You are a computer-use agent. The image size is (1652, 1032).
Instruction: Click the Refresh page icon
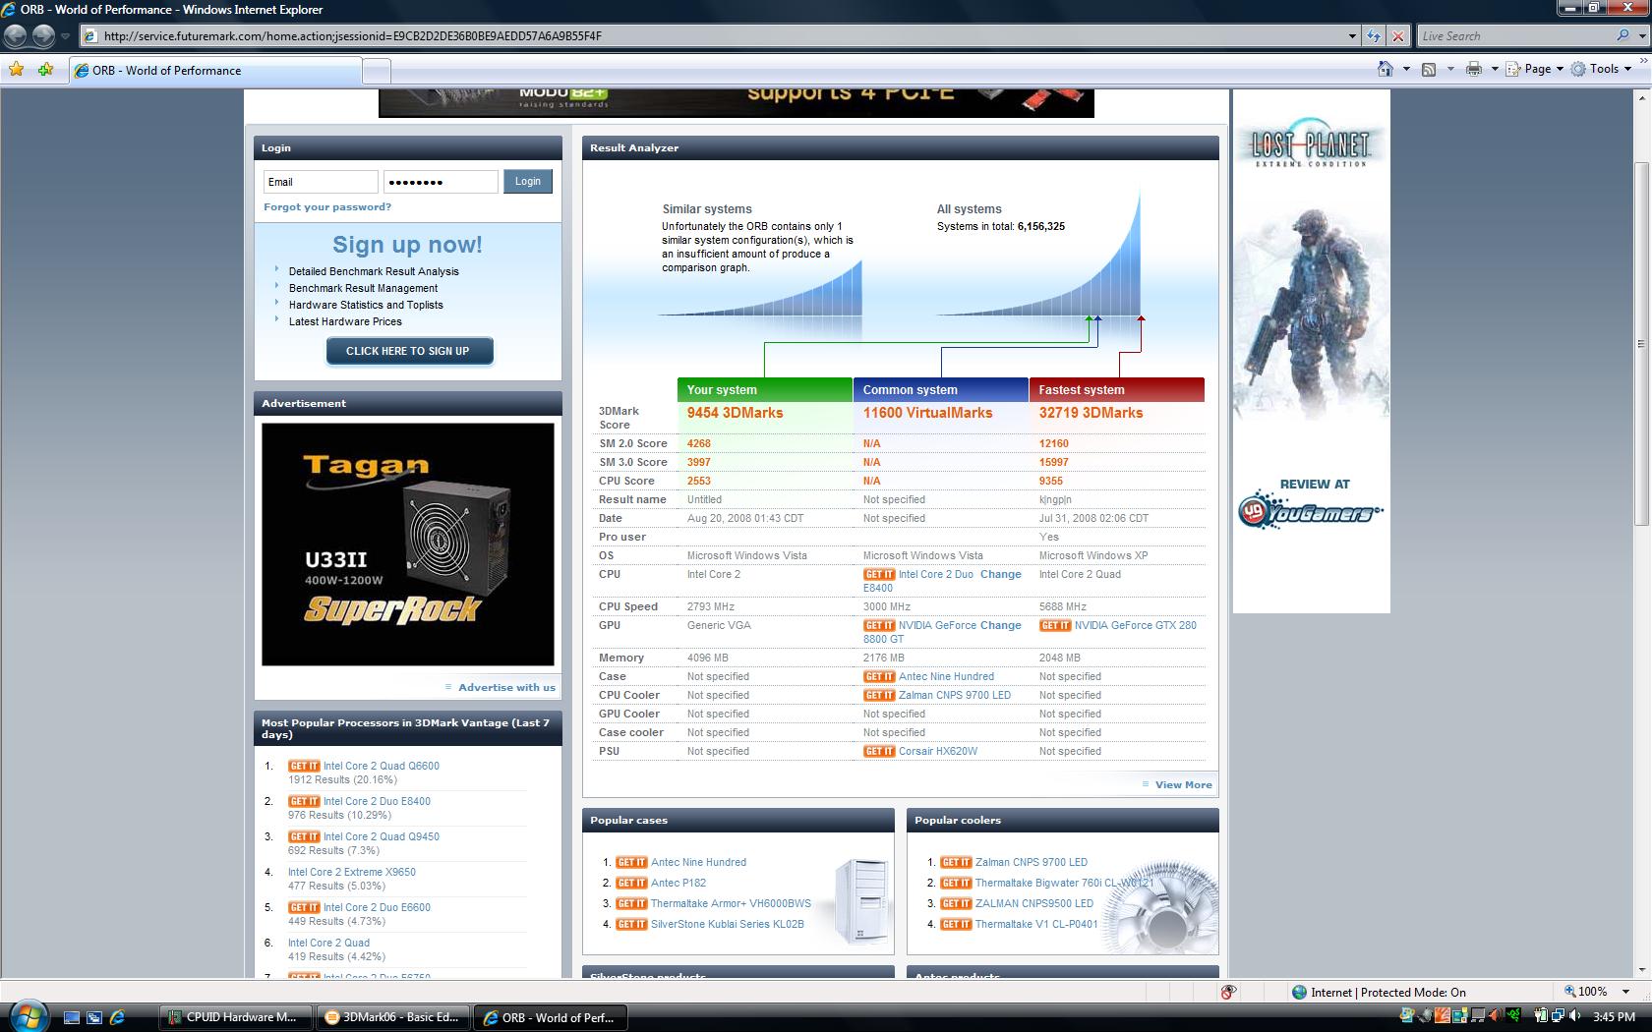1374,36
